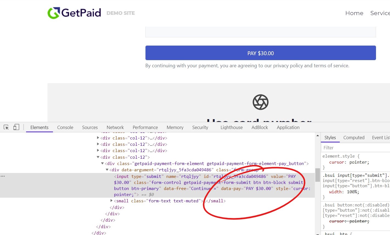Collapse the form-group div element
390x235 pixels.
(x=107, y=170)
